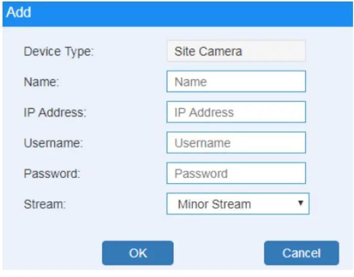The width and height of the screenshot is (354, 277).
Task: Click the Add dialog title text
Action: [19, 12]
